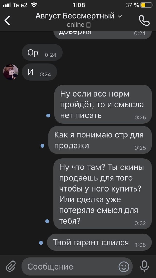Select the 'И' message bubble
156x278 pixels.
pos(40,72)
